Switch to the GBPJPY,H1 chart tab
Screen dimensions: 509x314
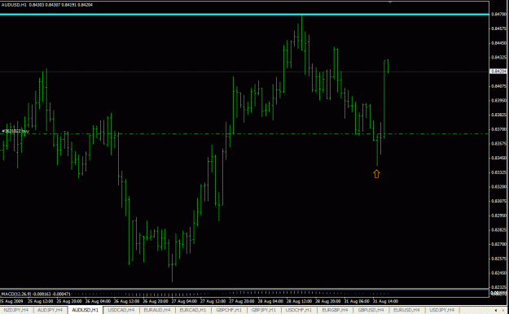[x=264, y=310]
